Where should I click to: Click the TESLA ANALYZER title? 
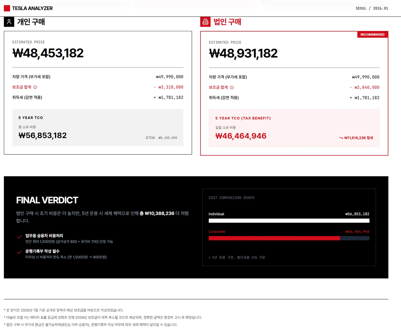click(x=32, y=8)
